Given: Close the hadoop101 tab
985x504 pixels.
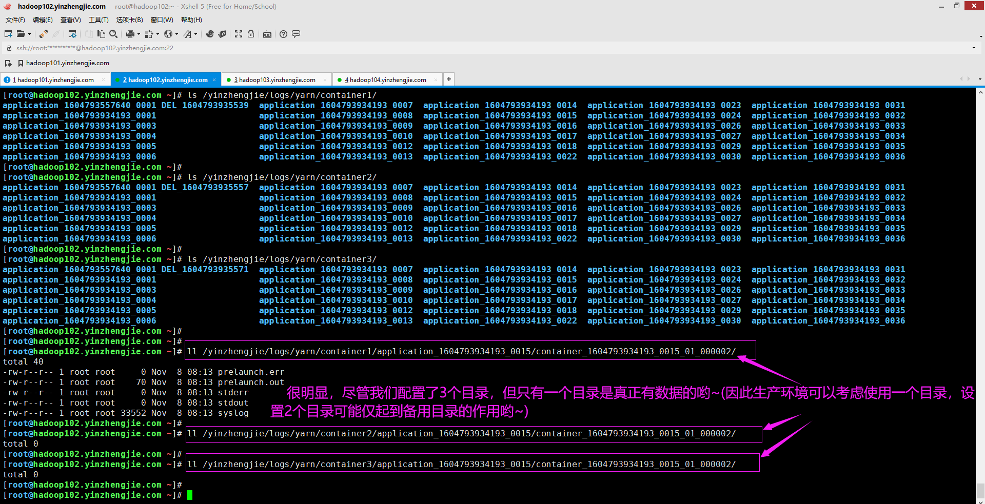Looking at the screenshot, I should 103,79.
